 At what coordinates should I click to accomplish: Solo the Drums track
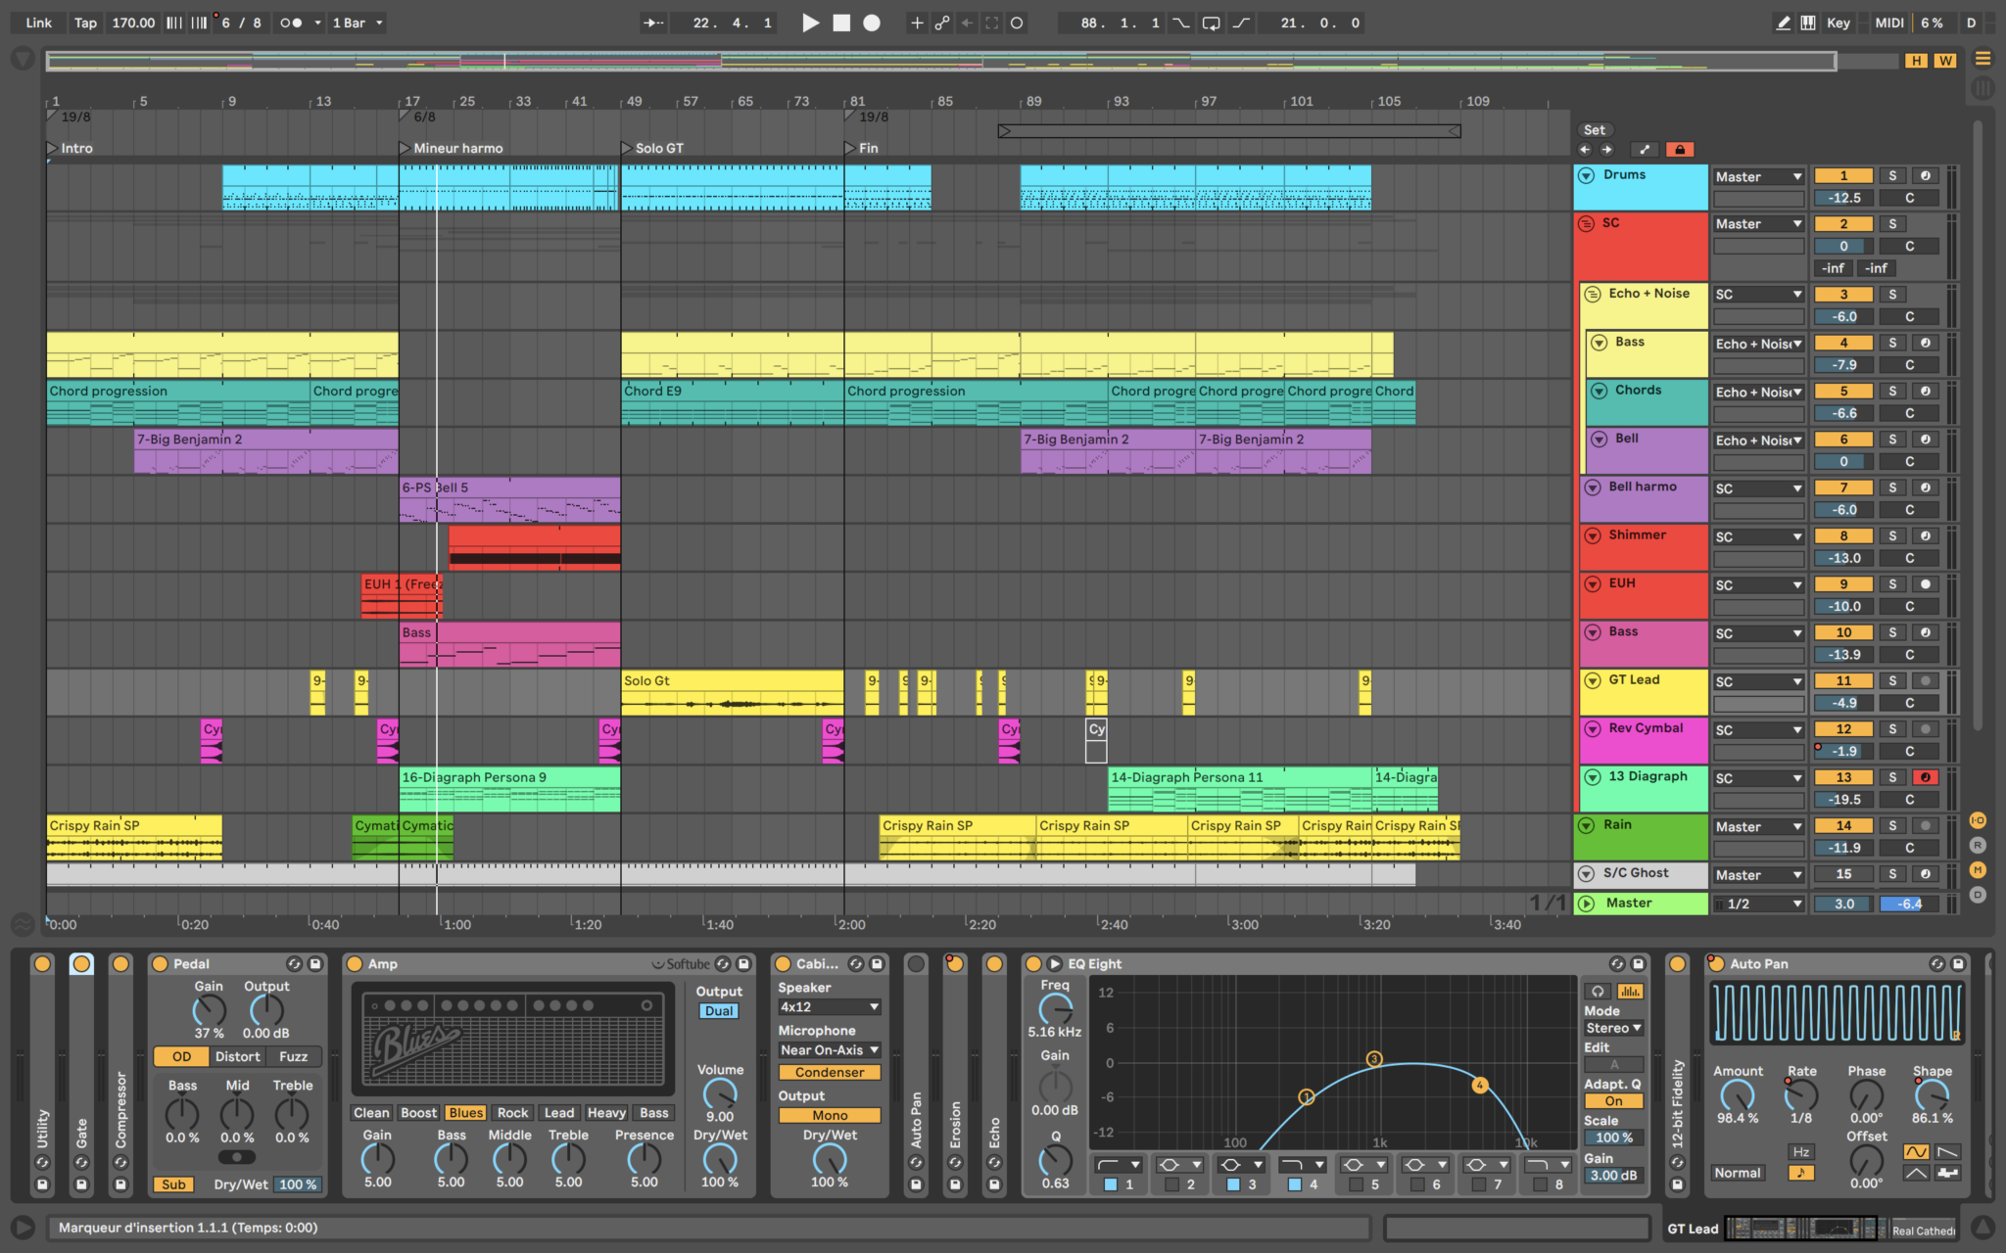(x=1891, y=176)
